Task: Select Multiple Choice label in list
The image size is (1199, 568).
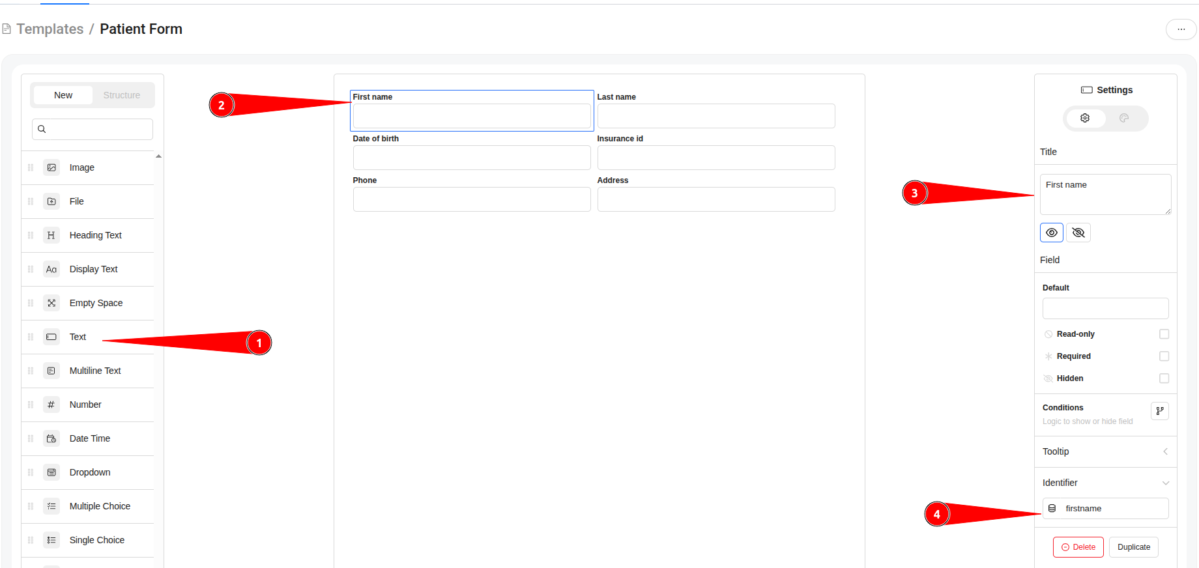Action: 100,506
